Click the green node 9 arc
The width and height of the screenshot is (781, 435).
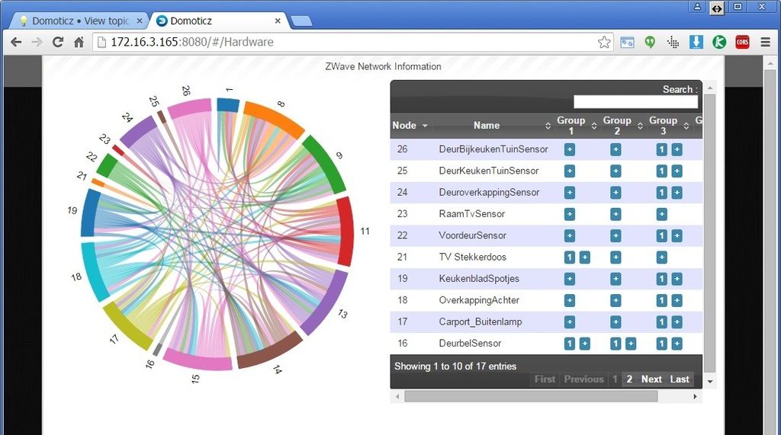(326, 163)
